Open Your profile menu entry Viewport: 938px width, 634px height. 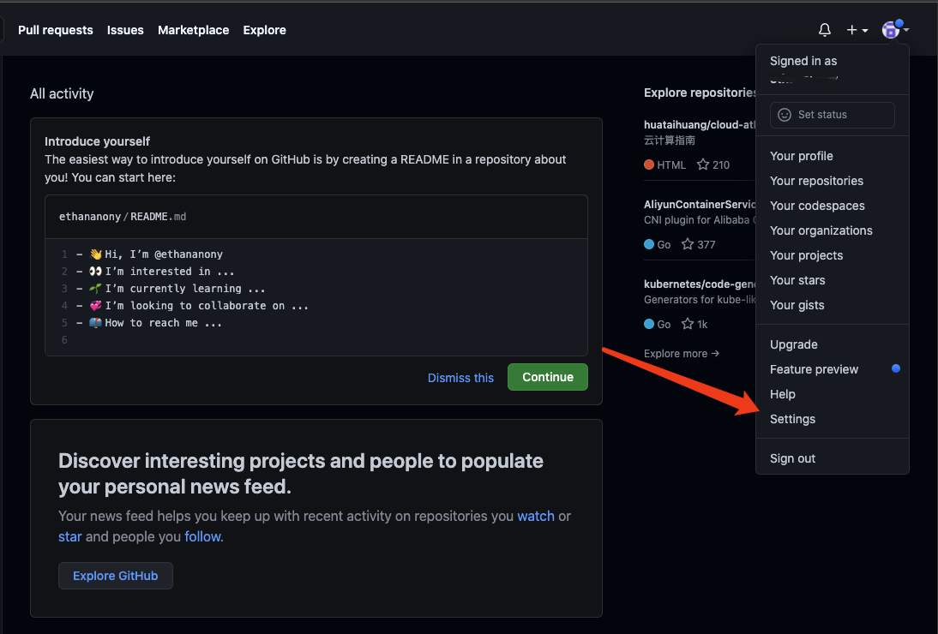[x=801, y=156]
